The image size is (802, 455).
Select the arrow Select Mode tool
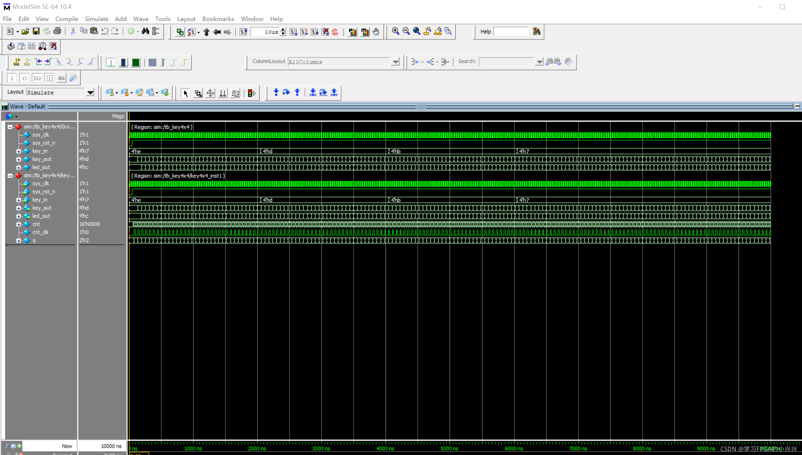pyautogui.click(x=185, y=93)
